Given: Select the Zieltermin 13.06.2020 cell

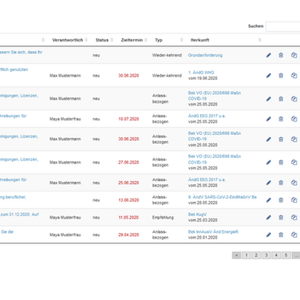Looking at the screenshot, I should click(x=128, y=200).
